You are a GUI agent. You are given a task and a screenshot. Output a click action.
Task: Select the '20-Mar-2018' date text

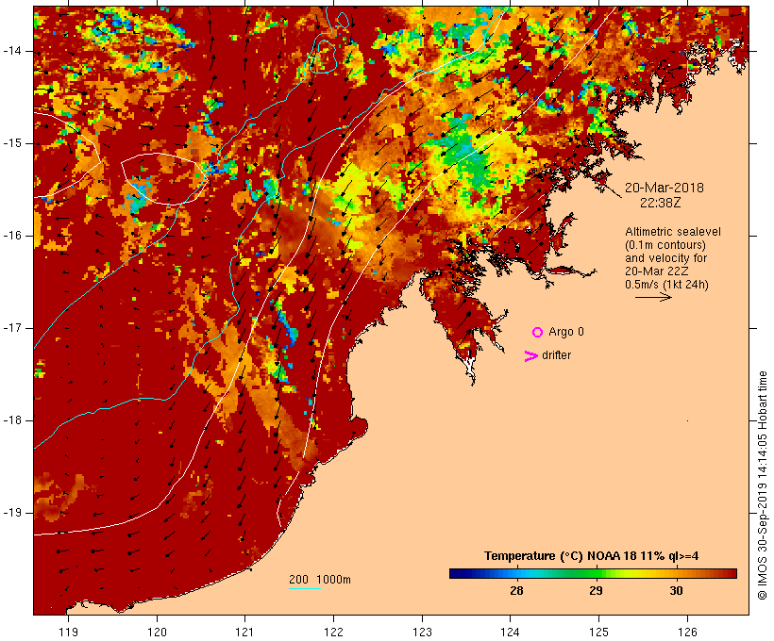[x=664, y=188]
